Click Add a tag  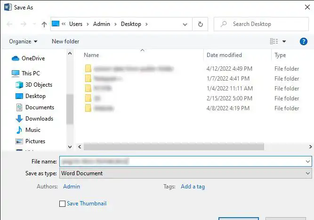pos(193,187)
